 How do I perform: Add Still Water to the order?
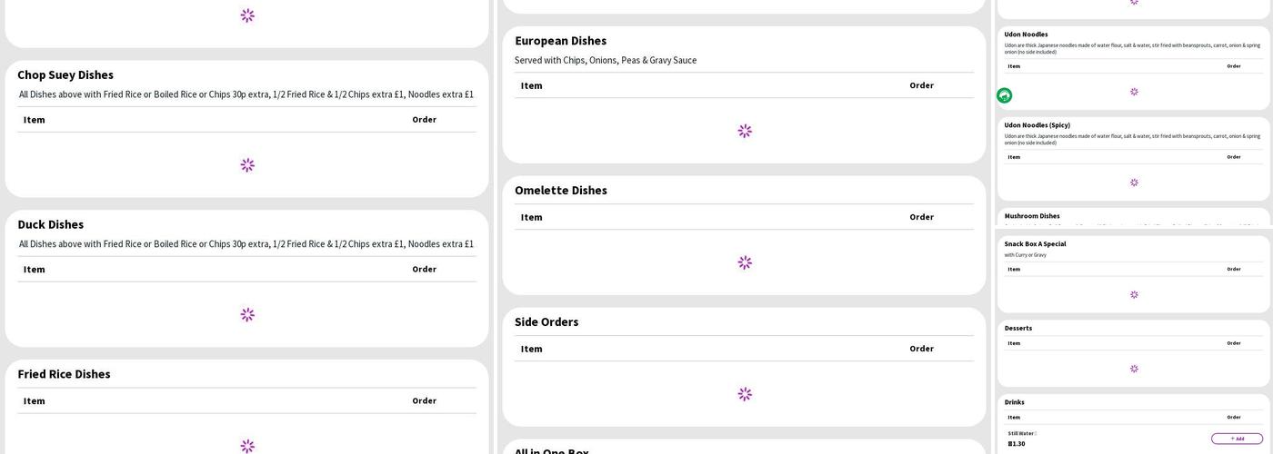1237,439
